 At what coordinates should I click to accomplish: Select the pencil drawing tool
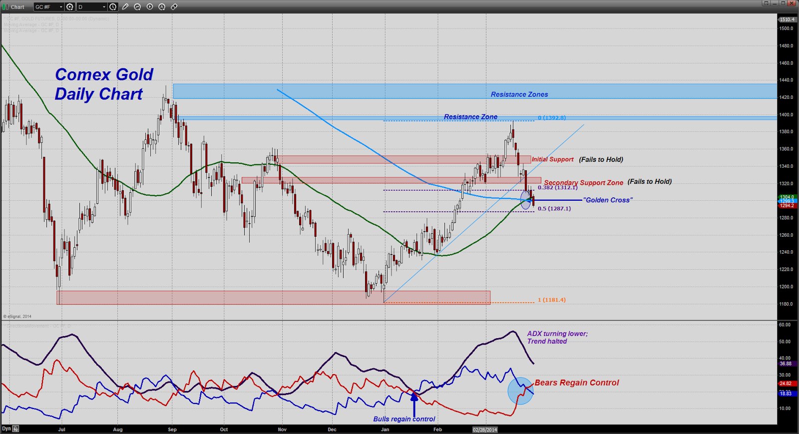(125, 7)
